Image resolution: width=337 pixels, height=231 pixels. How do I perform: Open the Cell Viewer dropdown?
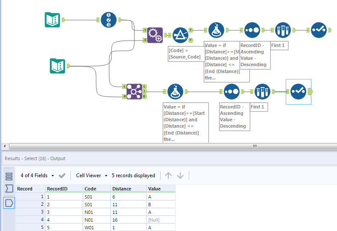click(x=91, y=175)
